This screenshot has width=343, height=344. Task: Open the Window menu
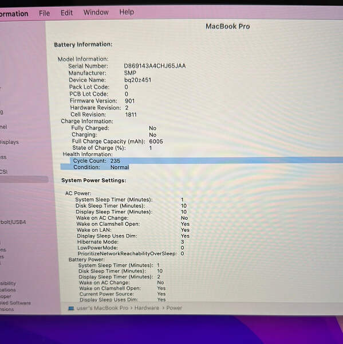(96, 12)
